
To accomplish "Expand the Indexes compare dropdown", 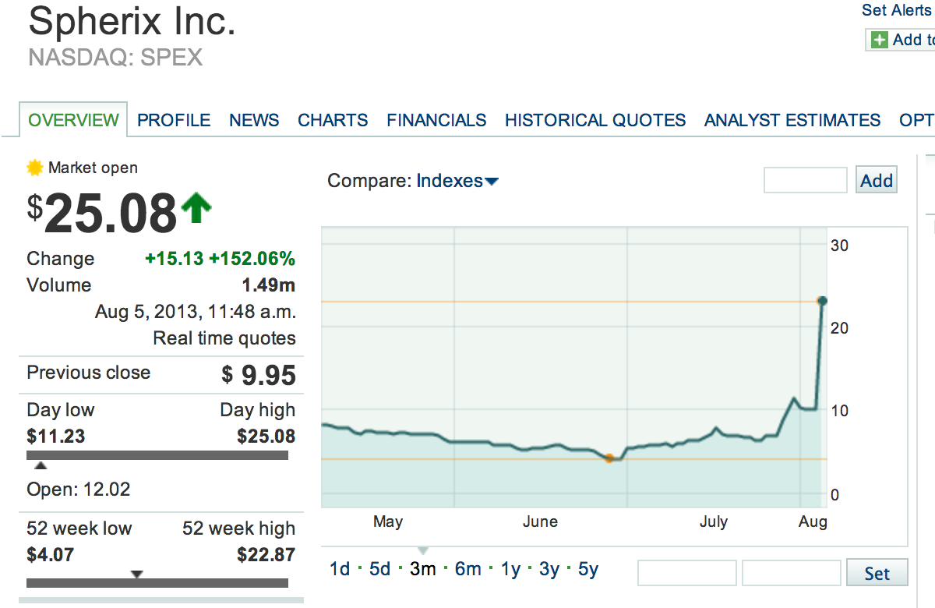I will [x=457, y=181].
